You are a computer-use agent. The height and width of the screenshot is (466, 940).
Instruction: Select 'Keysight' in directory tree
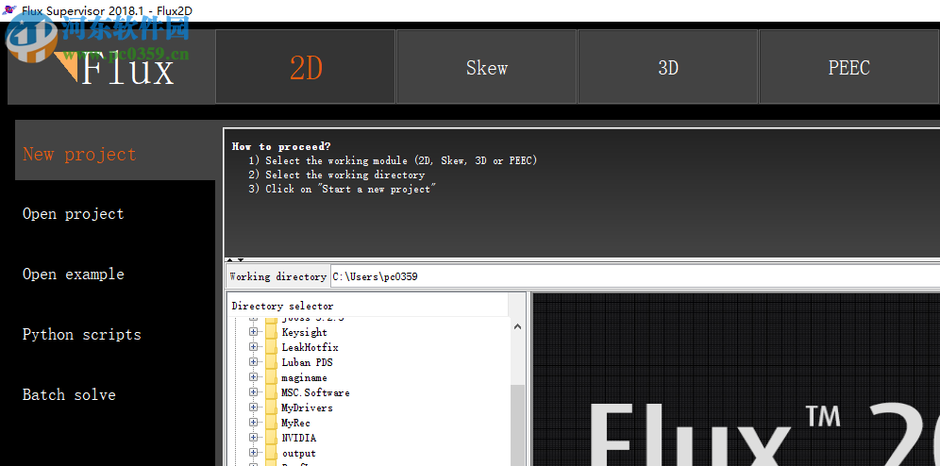coord(305,332)
